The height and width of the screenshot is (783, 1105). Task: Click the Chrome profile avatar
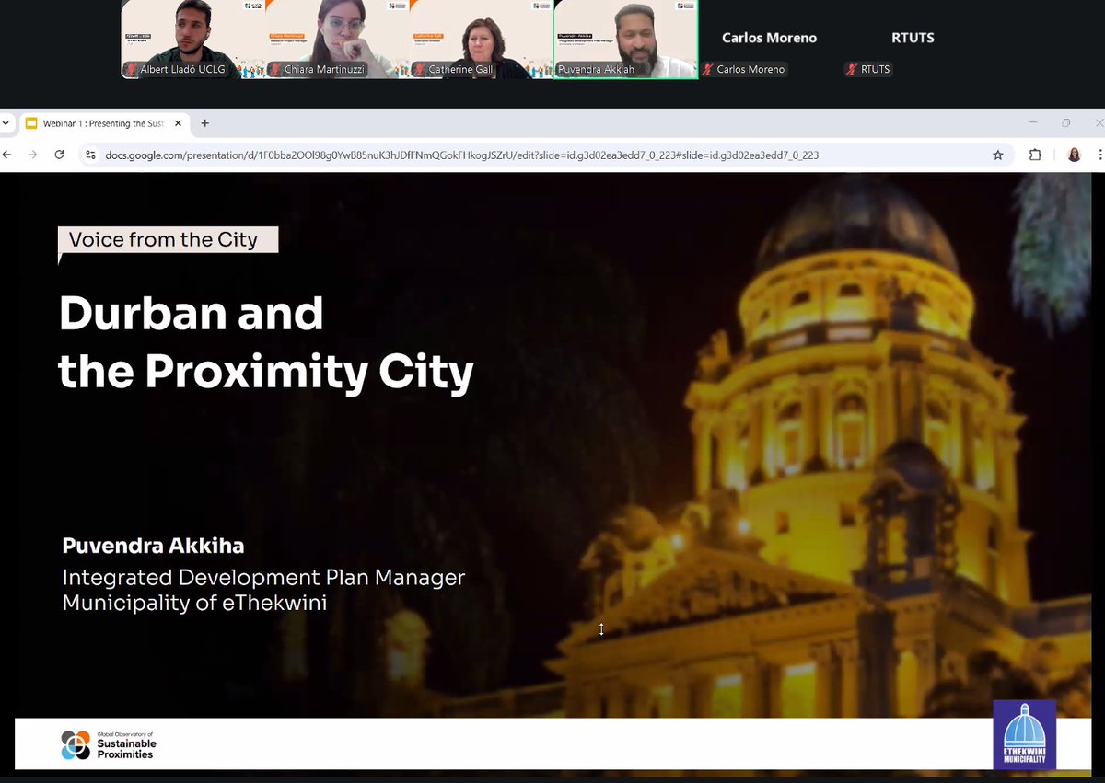pos(1074,155)
